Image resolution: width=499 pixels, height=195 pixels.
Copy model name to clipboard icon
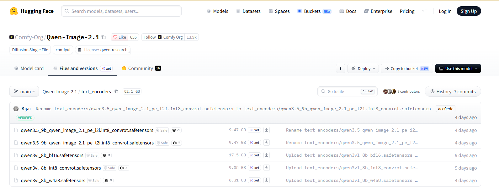(x=104, y=37)
